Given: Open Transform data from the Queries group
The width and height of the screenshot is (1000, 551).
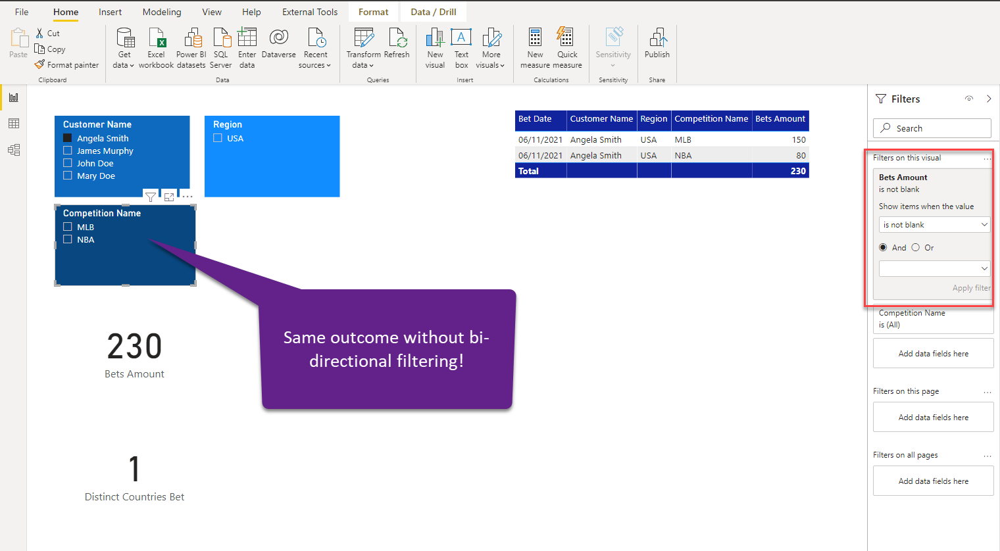Looking at the screenshot, I should pyautogui.click(x=363, y=47).
